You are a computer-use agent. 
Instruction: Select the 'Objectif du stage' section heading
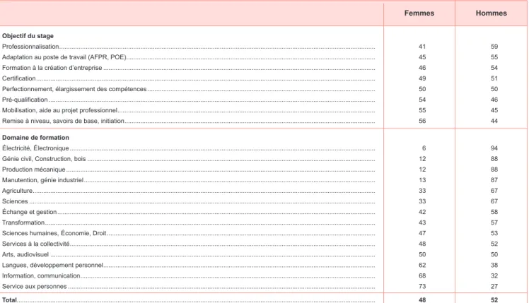[x=28, y=36]
